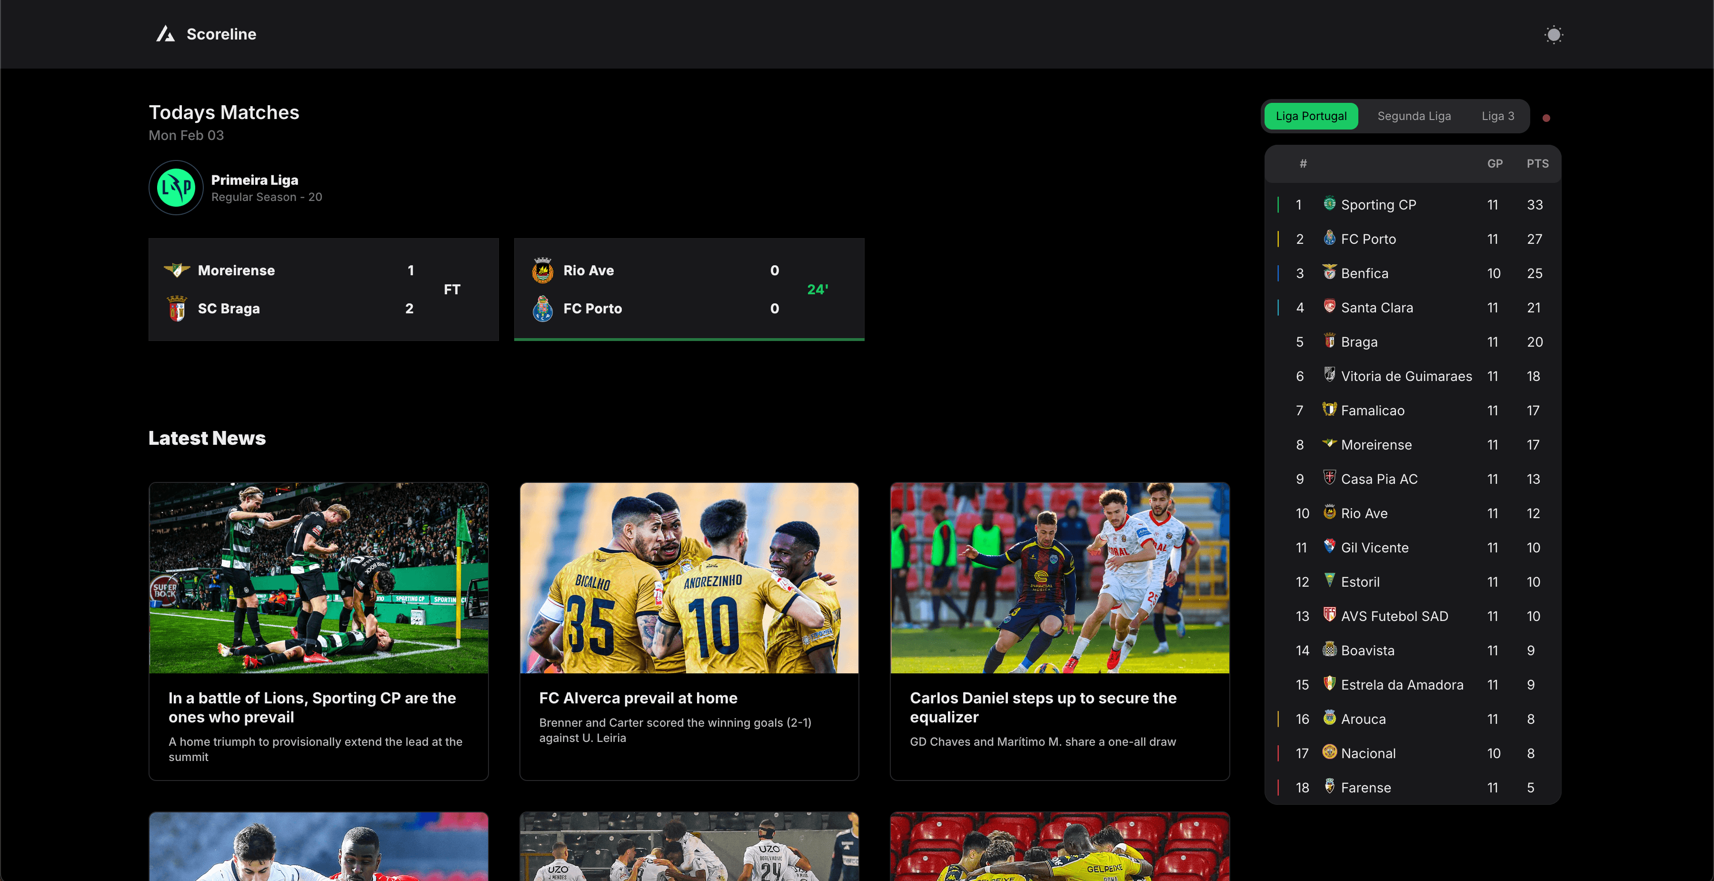The width and height of the screenshot is (1714, 881).
Task: Click Boavista crest in standings
Action: coord(1329,649)
